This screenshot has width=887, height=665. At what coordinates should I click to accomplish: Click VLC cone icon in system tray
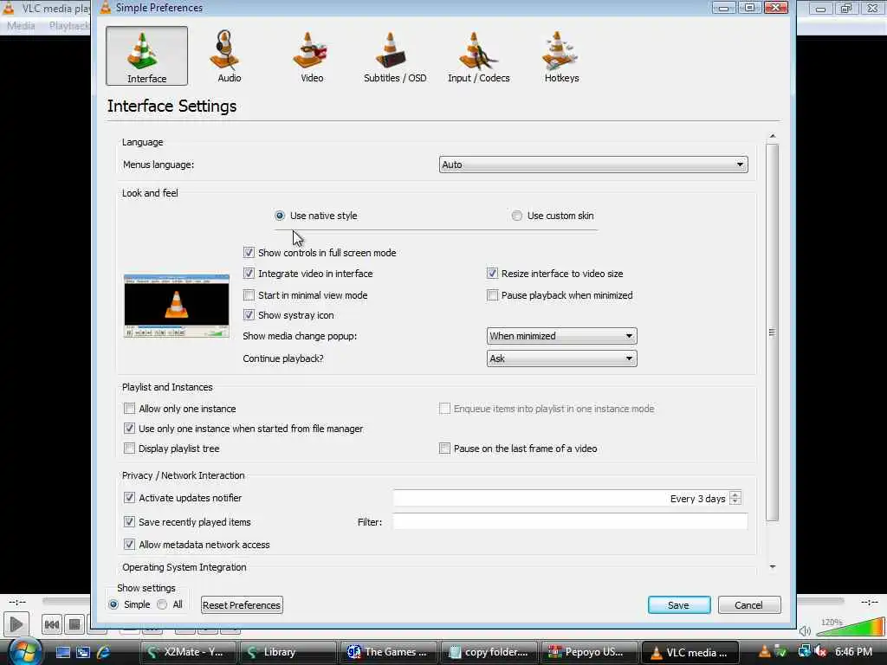point(764,652)
